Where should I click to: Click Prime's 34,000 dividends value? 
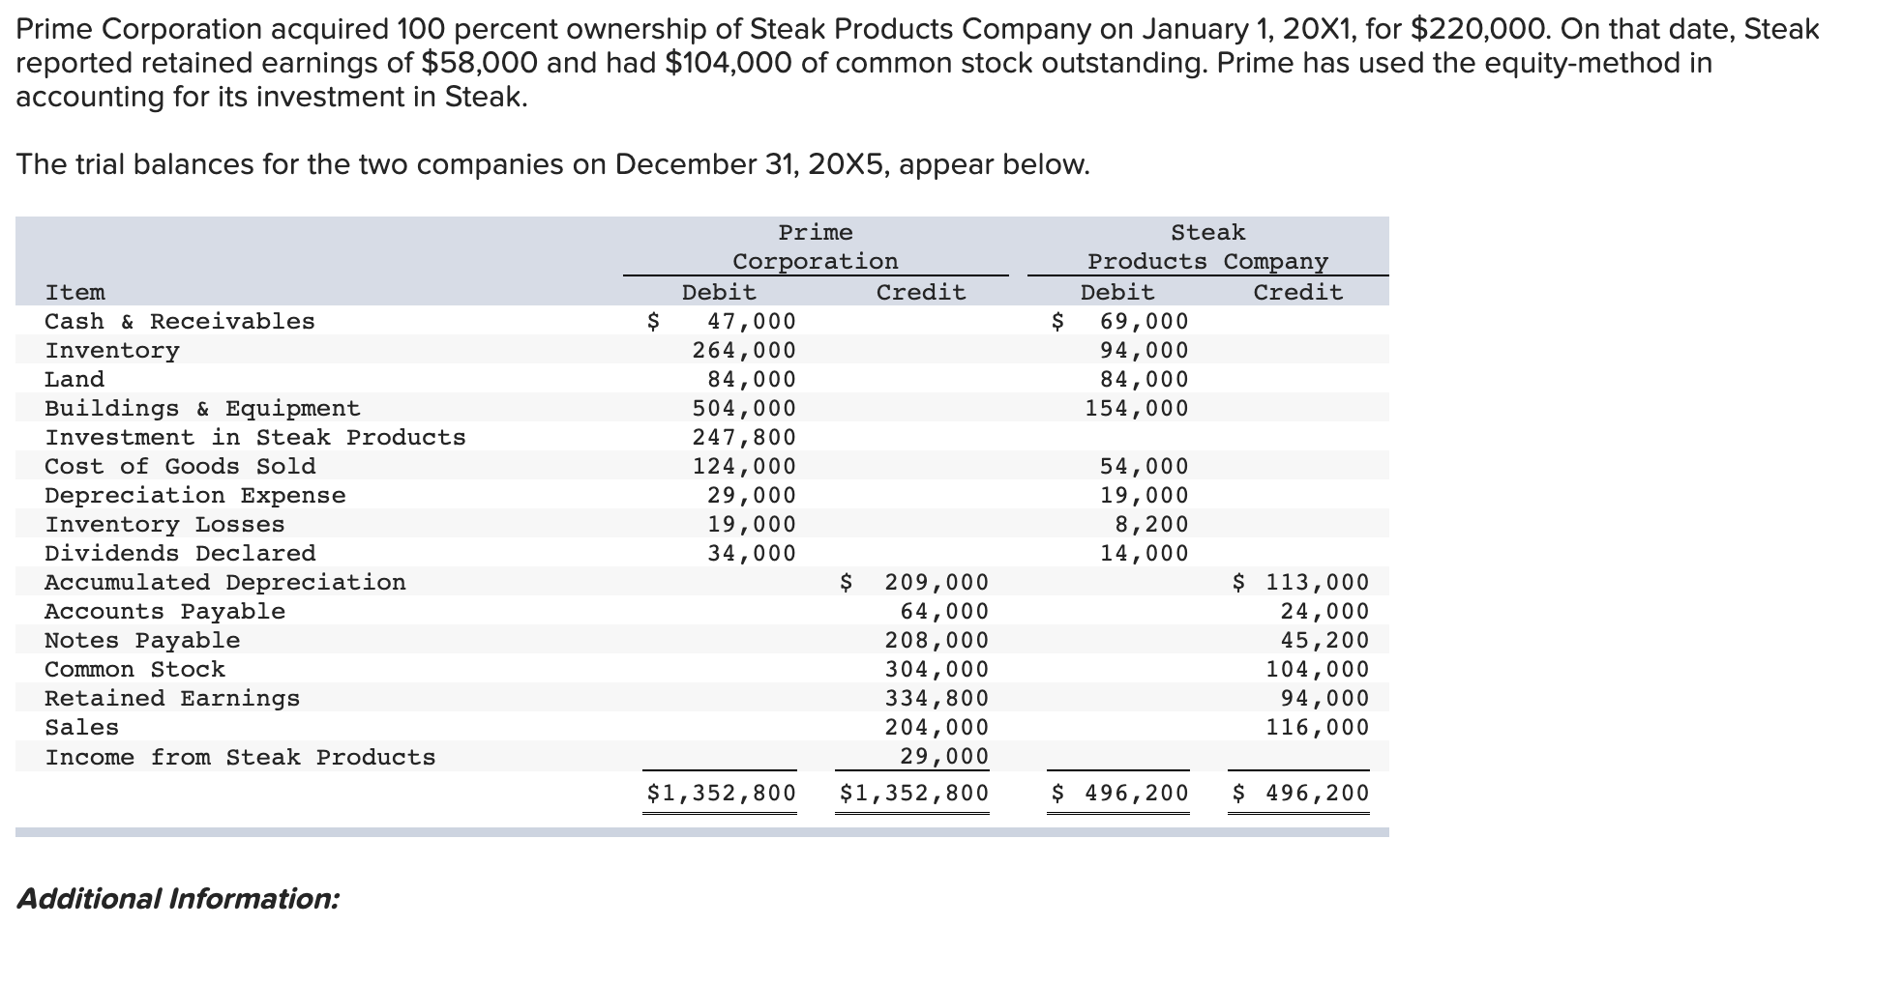[x=752, y=553]
